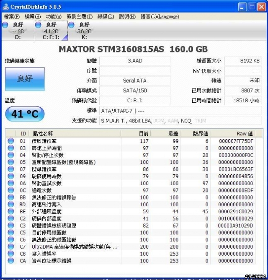
Task: Open the 語言(L)(Language) menu
Action: pos(160,17)
